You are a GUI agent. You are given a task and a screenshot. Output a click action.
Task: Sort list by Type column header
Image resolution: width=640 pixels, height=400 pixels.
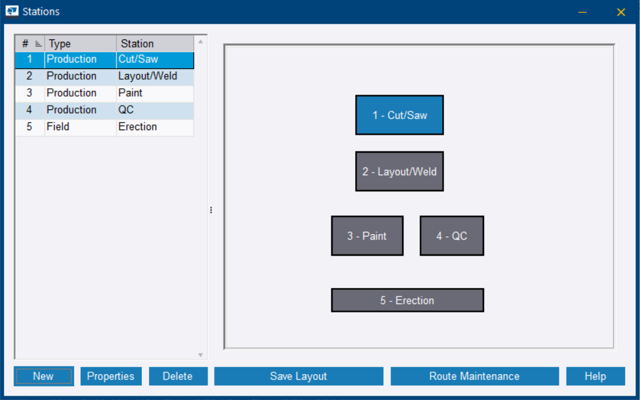click(80, 44)
